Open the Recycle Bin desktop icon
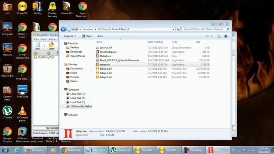Screen dimensions: 274x154 7,70
